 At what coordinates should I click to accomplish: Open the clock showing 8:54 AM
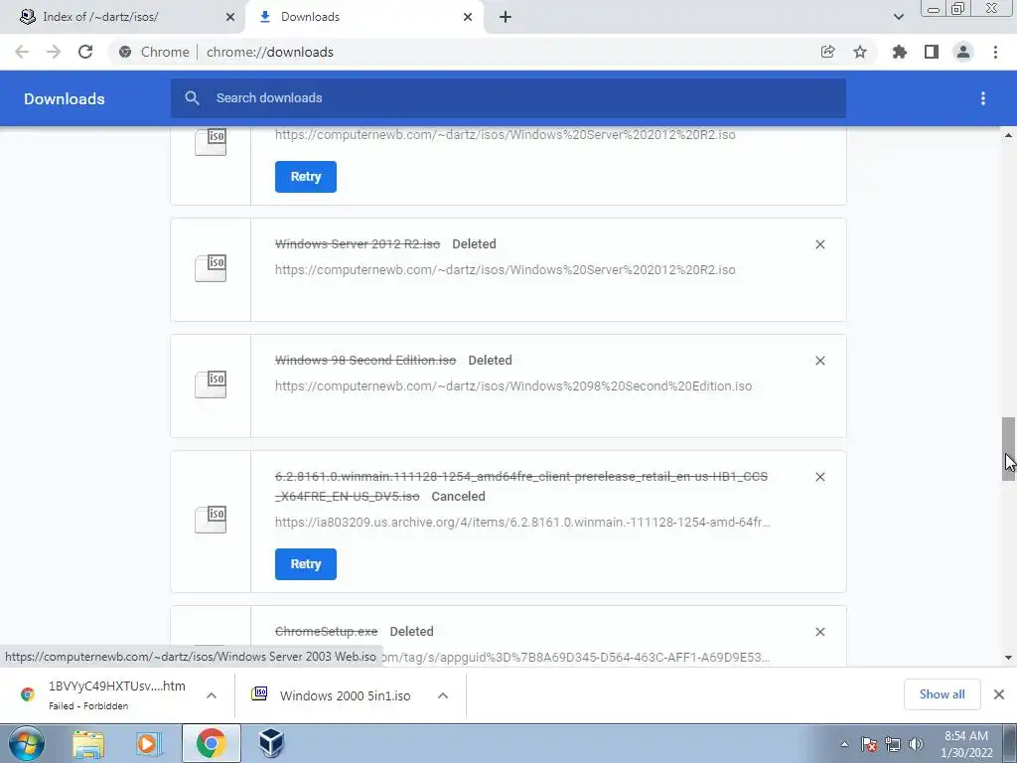pos(965,744)
